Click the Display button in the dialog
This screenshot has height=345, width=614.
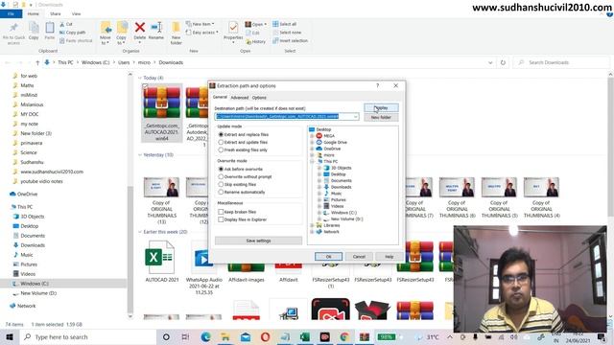[381, 107]
